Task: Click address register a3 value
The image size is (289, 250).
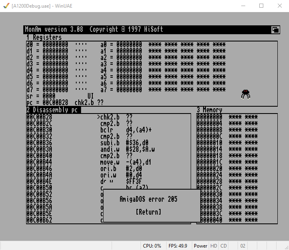Action: 129,64
